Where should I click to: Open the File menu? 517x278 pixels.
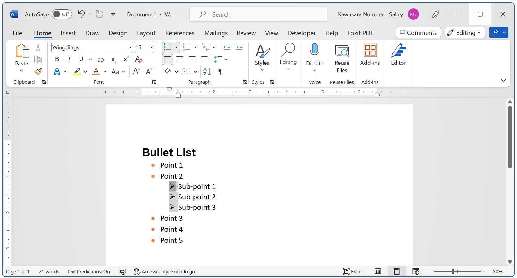(x=17, y=33)
